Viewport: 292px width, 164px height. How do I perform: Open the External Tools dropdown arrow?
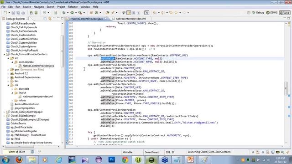click(x=84, y=13)
